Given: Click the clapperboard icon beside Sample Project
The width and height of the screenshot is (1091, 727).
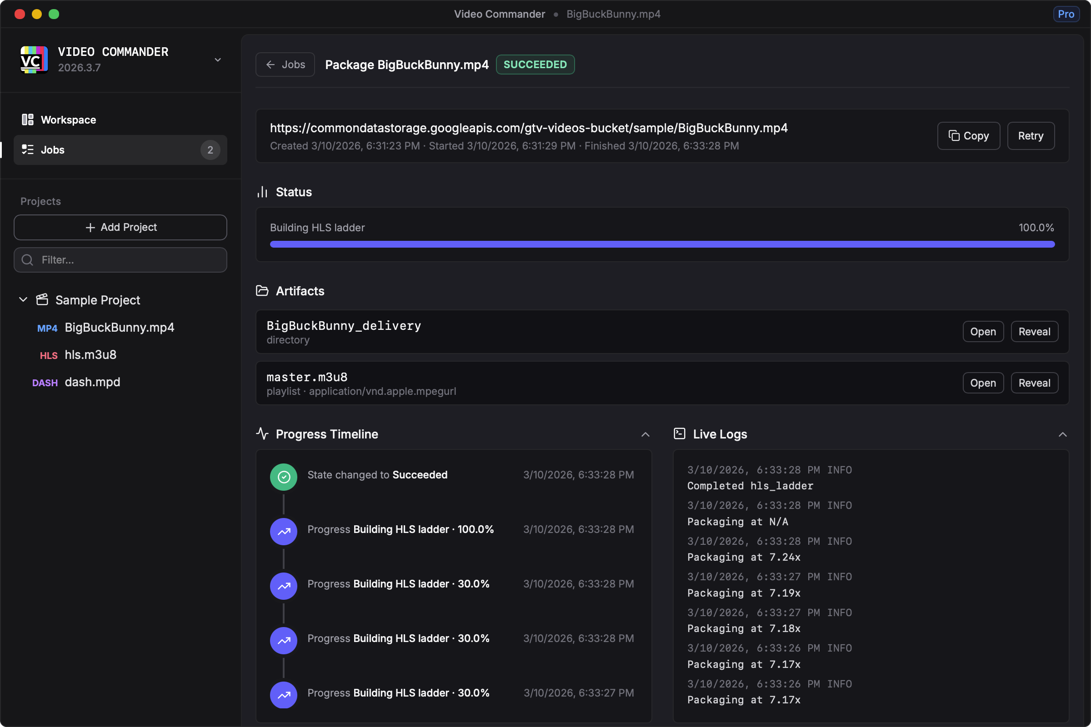Looking at the screenshot, I should [42, 299].
